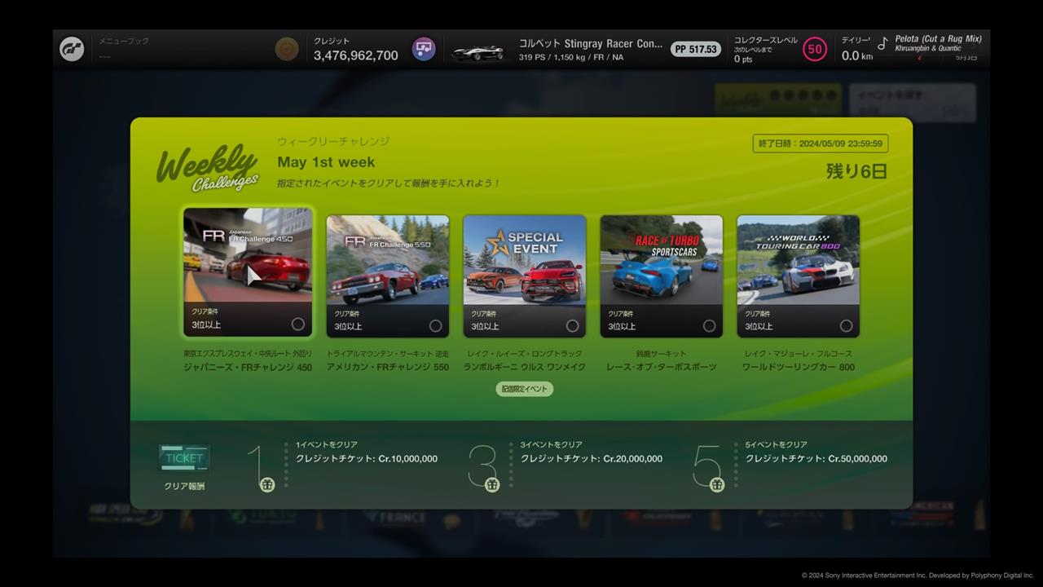Click the 鈴鹿サーキット track name
The image size is (1043, 587).
[x=662, y=354]
